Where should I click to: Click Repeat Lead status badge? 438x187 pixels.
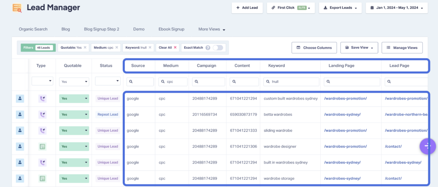(x=108, y=114)
